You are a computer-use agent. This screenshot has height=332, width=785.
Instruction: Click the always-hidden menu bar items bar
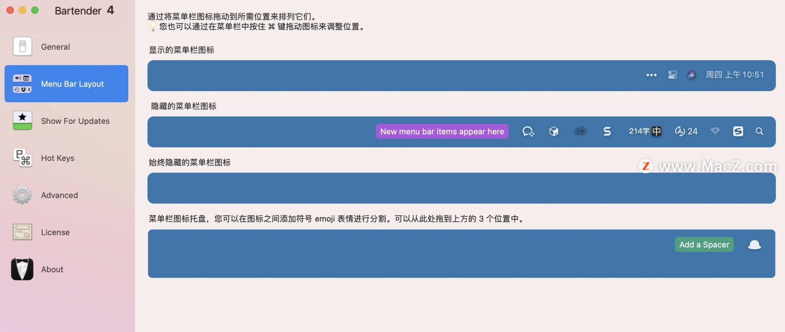(461, 188)
